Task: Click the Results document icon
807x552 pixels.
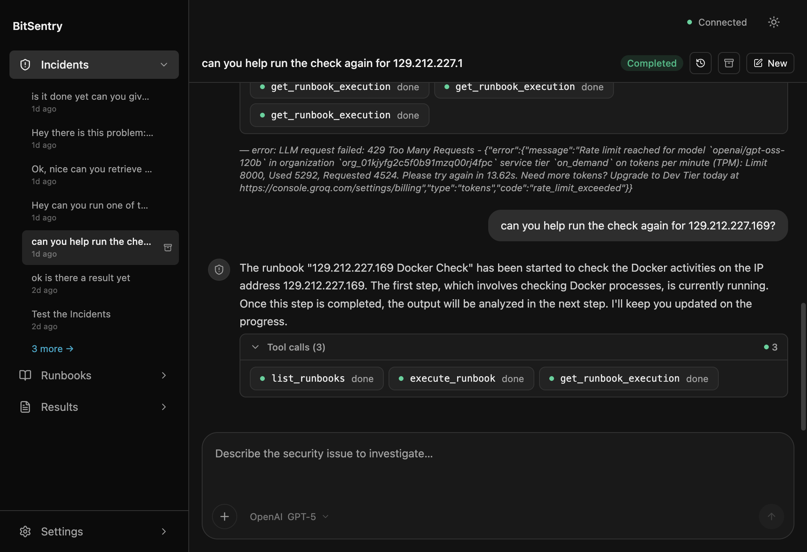Action: click(25, 407)
